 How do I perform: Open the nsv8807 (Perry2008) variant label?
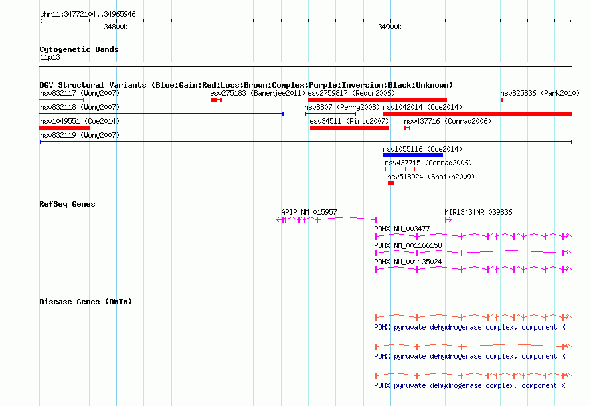click(342, 107)
